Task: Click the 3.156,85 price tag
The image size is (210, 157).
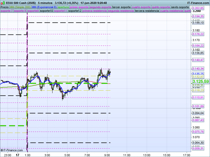Action: click(198, 53)
